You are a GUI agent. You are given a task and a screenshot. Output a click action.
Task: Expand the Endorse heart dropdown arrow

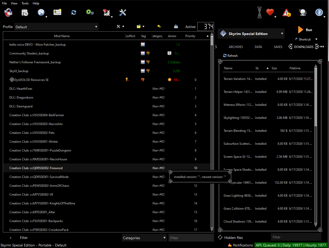(275, 17)
